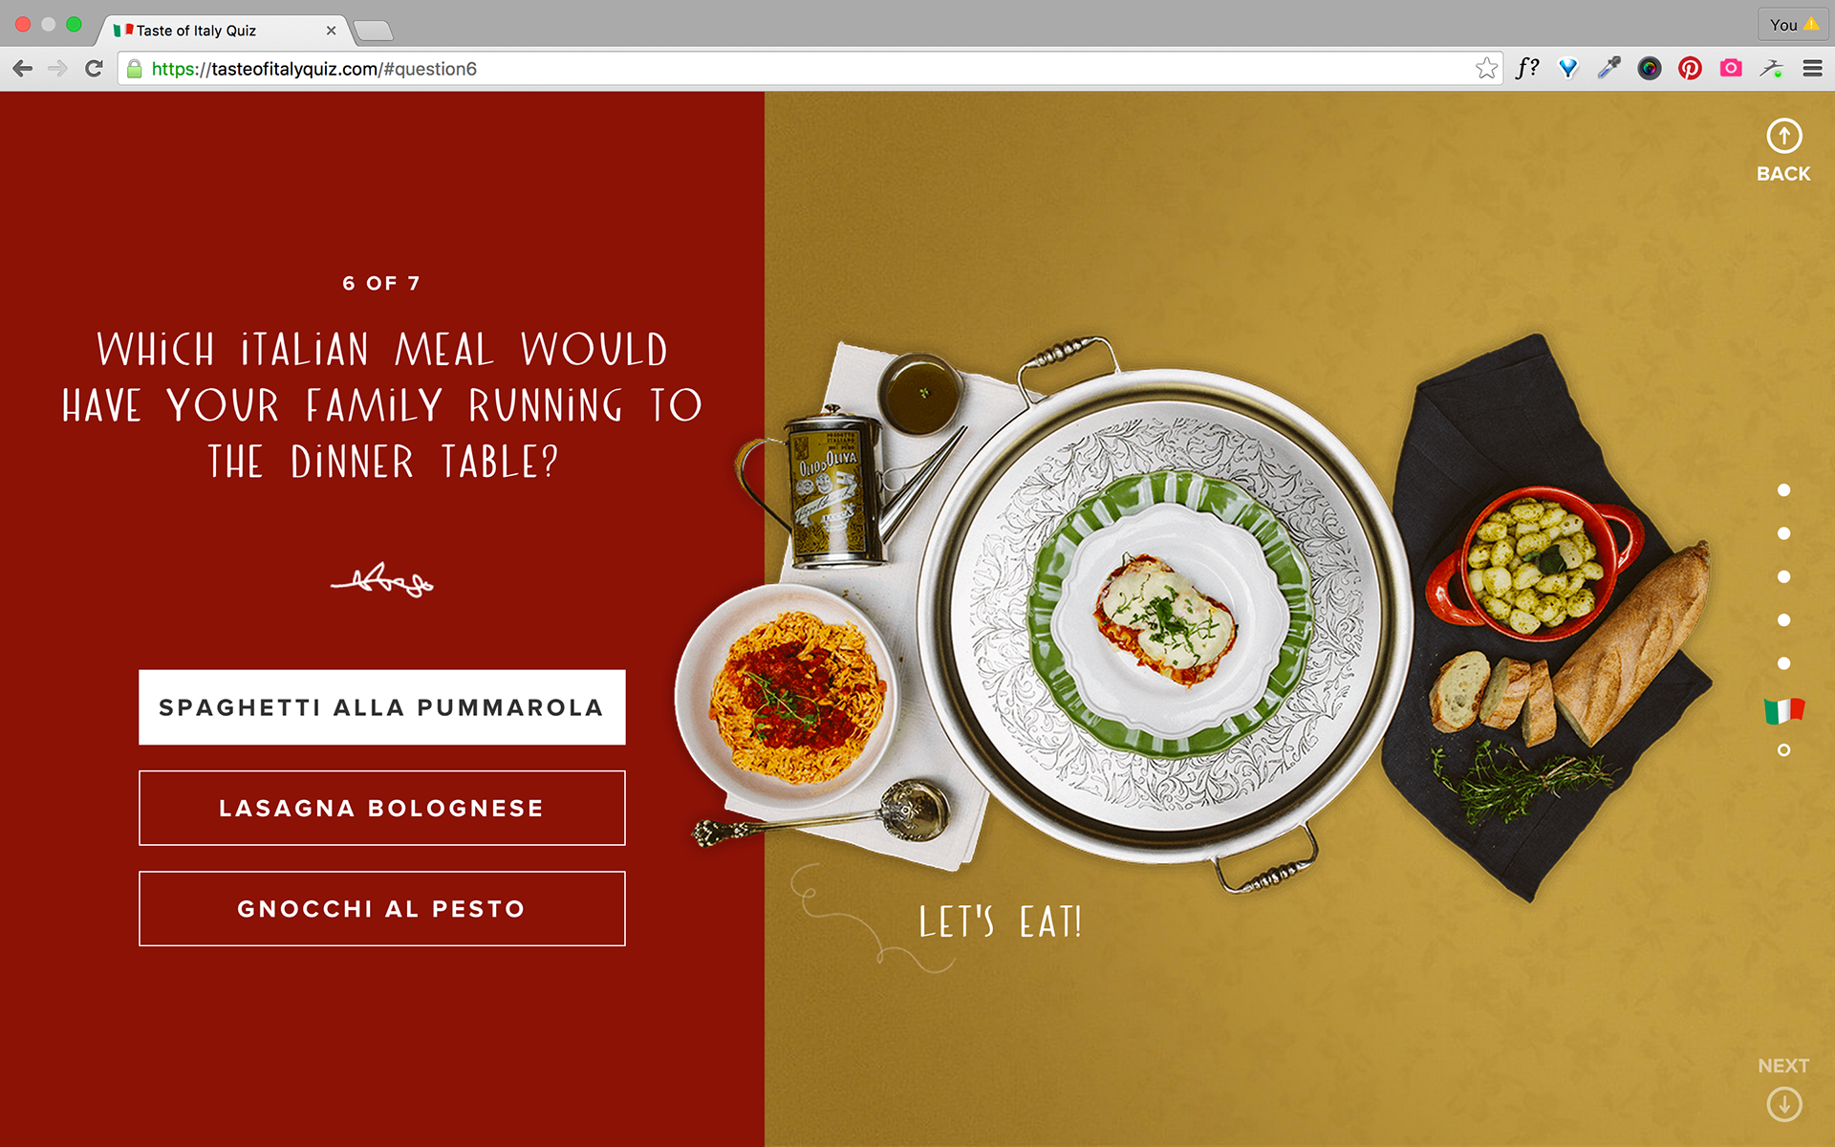Click the pink camera extension icon
This screenshot has height=1147, width=1835.
coord(1731,69)
